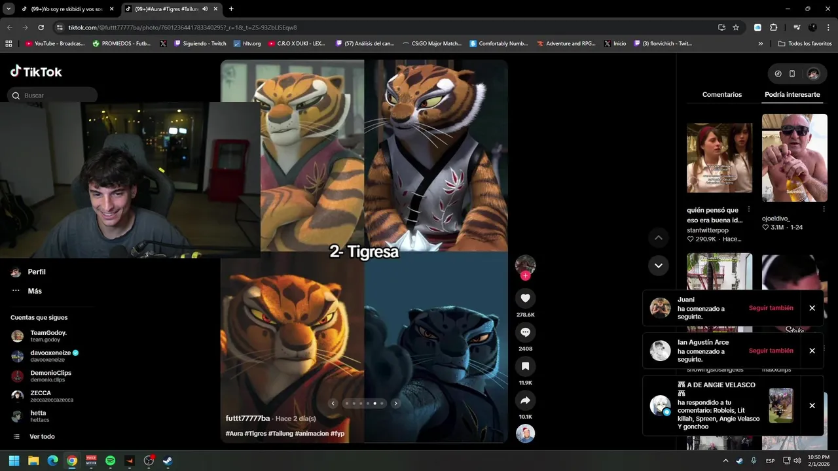838x471 pixels.
Task: Open the #fyp hashtag
Action: coord(337,434)
